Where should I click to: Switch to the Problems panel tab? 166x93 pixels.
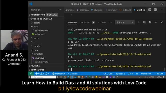point(88,22)
